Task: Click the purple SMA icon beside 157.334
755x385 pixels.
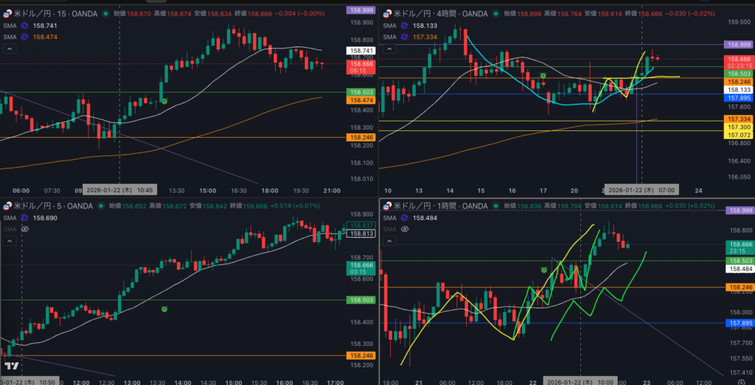Action: 406,37
